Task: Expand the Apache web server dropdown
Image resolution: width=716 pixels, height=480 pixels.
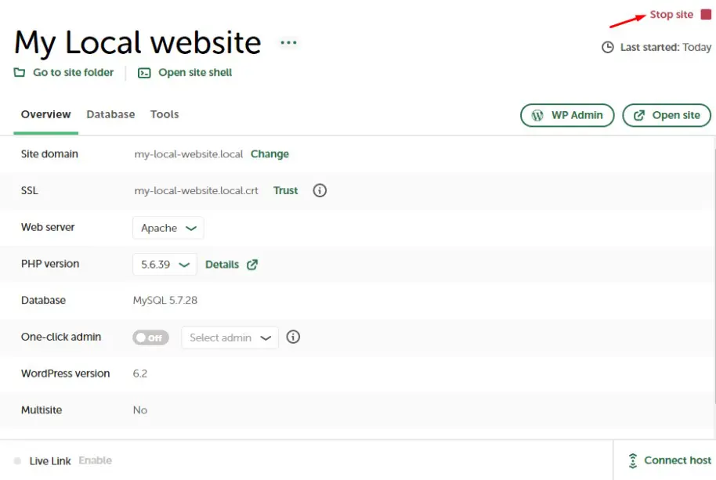Action: [x=168, y=228]
